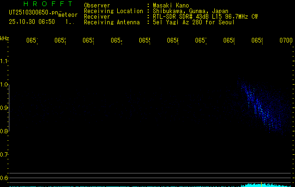The height and width of the screenshot is (187, 295).
Task: Click the 25.10.30 06:50 timestamp
Action: pyautogui.click(x=32, y=22)
